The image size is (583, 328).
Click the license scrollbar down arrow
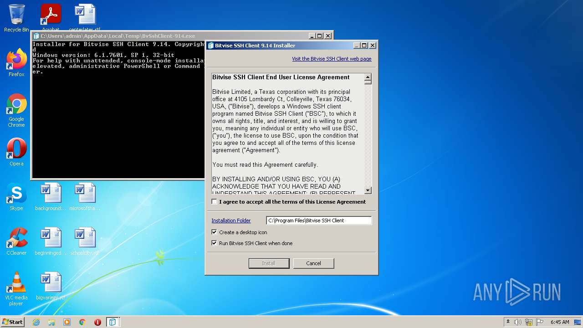click(368, 190)
